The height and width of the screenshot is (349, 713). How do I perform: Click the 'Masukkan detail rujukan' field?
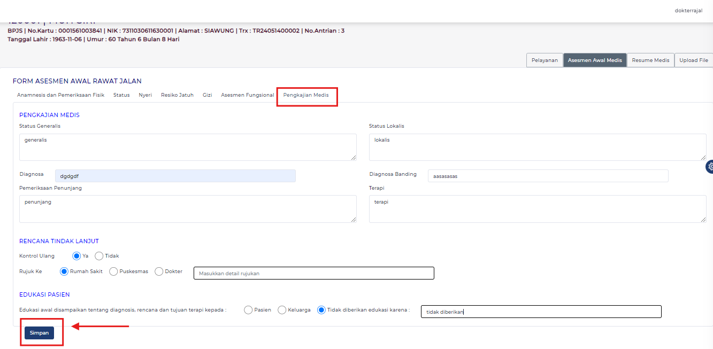[x=313, y=273]
